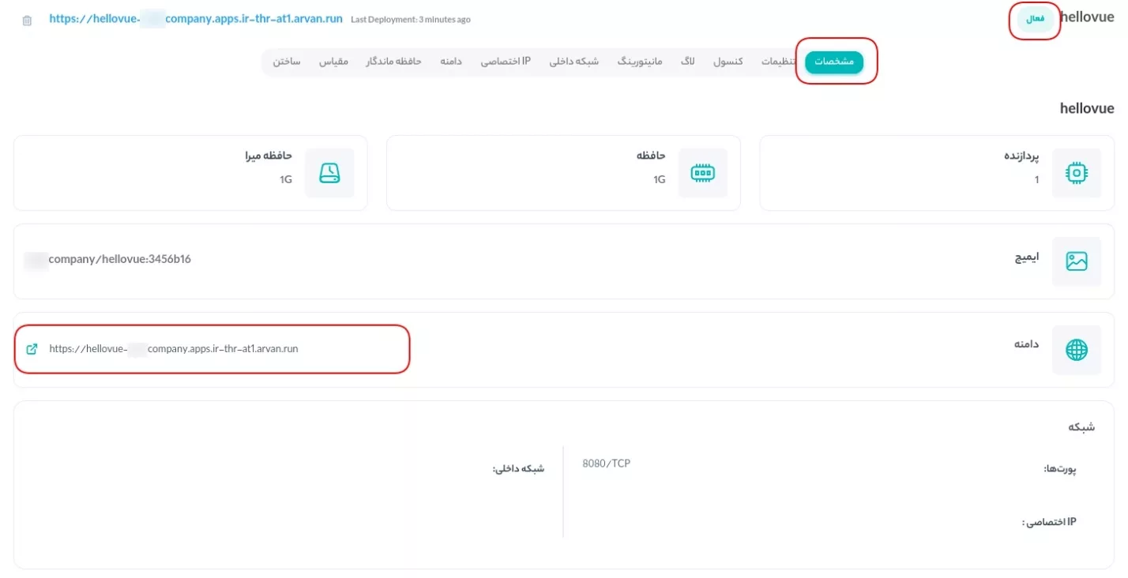Go to the مانیتورینگ monitoring tab

click(x=639, y=62)
